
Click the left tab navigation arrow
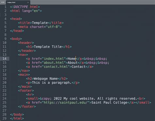(2, 2)
